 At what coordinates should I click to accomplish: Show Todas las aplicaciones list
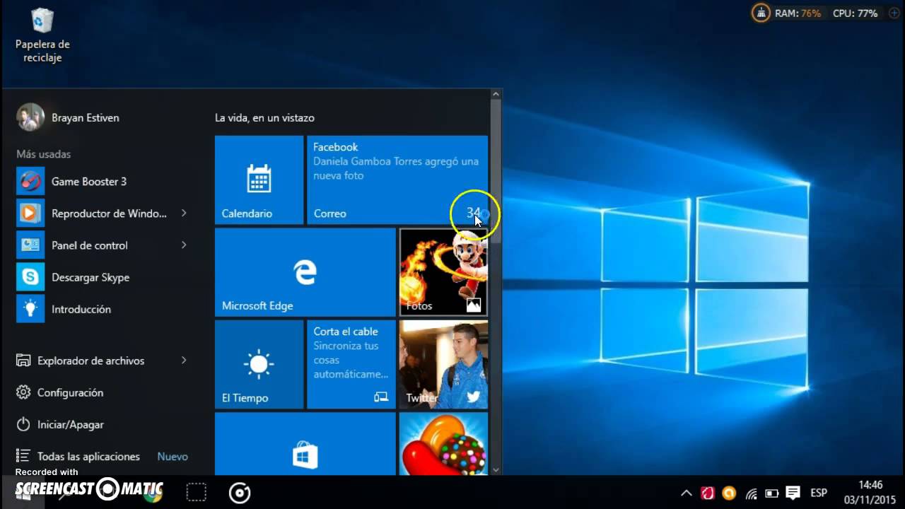(x=88, y=457)
